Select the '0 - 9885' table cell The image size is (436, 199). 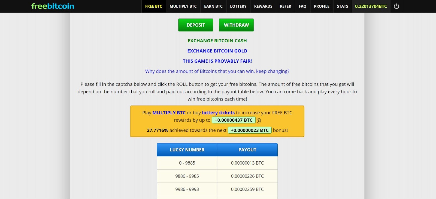187,163
